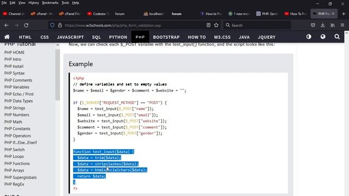Open the Tools menu
Image resolution: width=349 pixels, height=196 pixels.
click(65, 3)
